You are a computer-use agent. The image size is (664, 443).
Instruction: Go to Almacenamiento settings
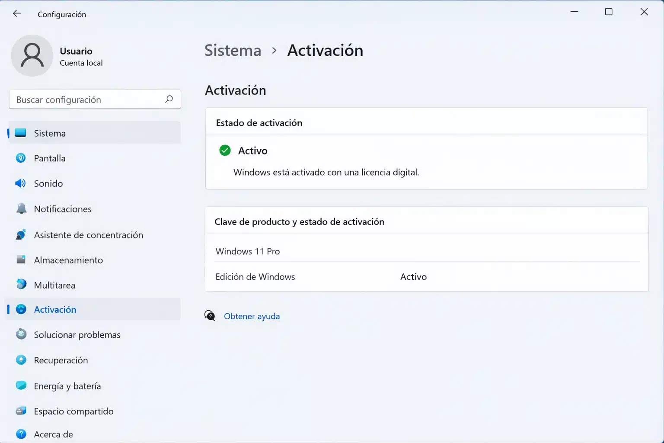(x=94, y=260)
